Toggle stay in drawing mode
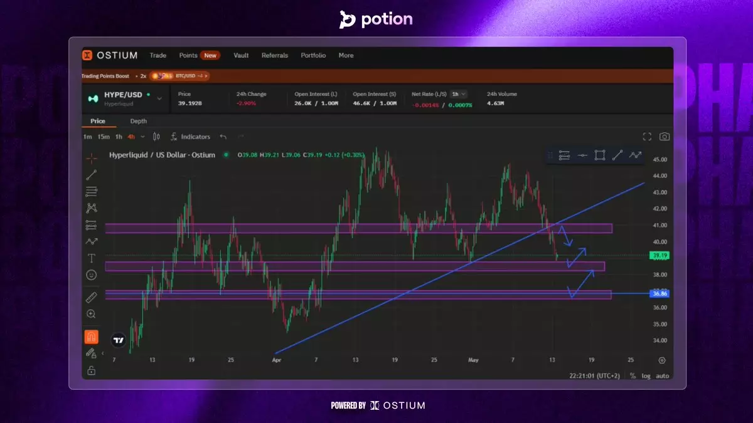753x423 pixels. (x=92, y=353)
